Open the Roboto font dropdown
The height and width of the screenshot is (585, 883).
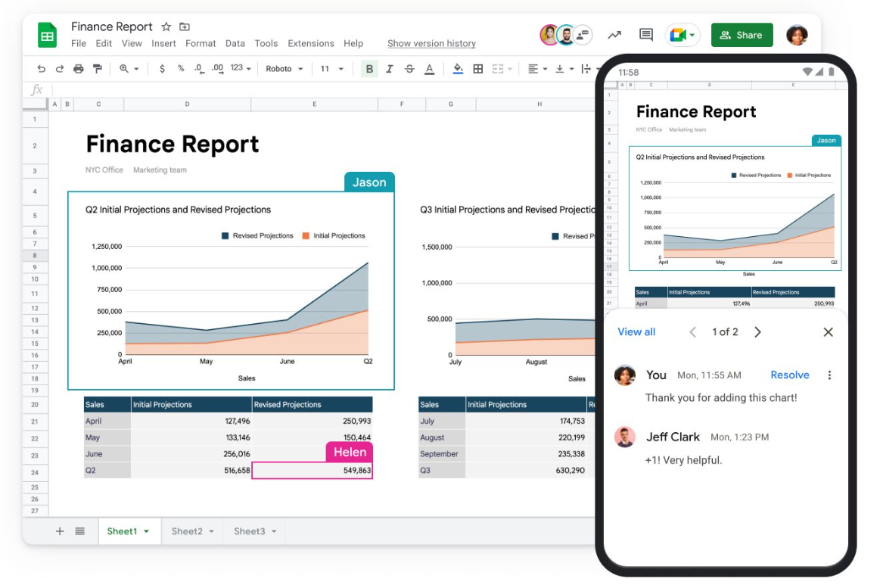[284, 68]
